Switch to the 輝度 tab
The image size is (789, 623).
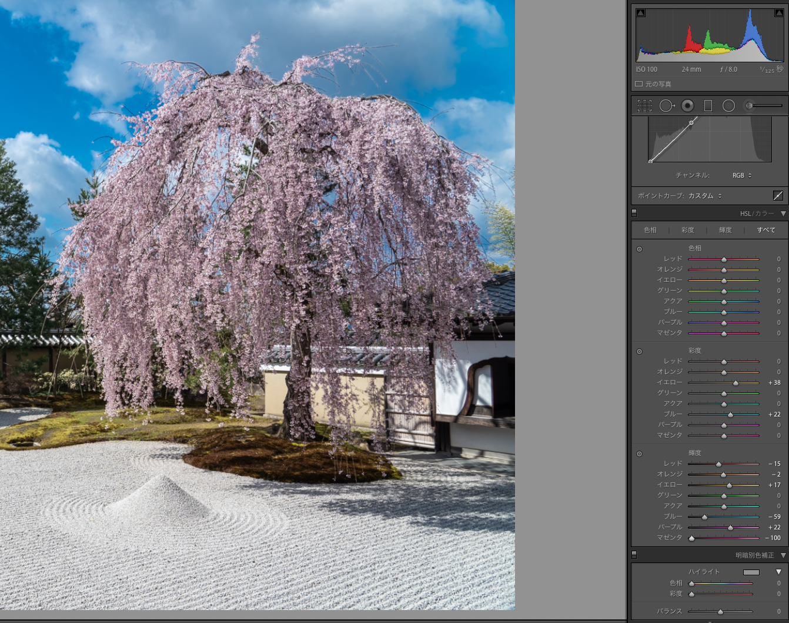(726, 230)
